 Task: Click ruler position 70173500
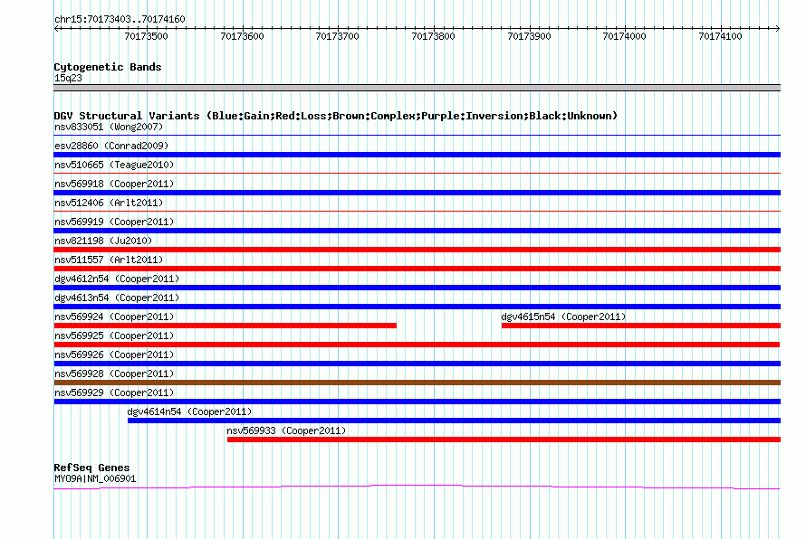[x=147, y=36]
